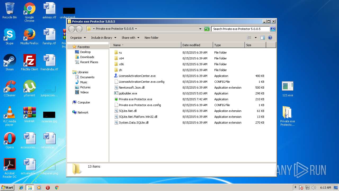Launch CCleaner from desktop
This screenshot has height=191, width=339.
pos(10,89)
